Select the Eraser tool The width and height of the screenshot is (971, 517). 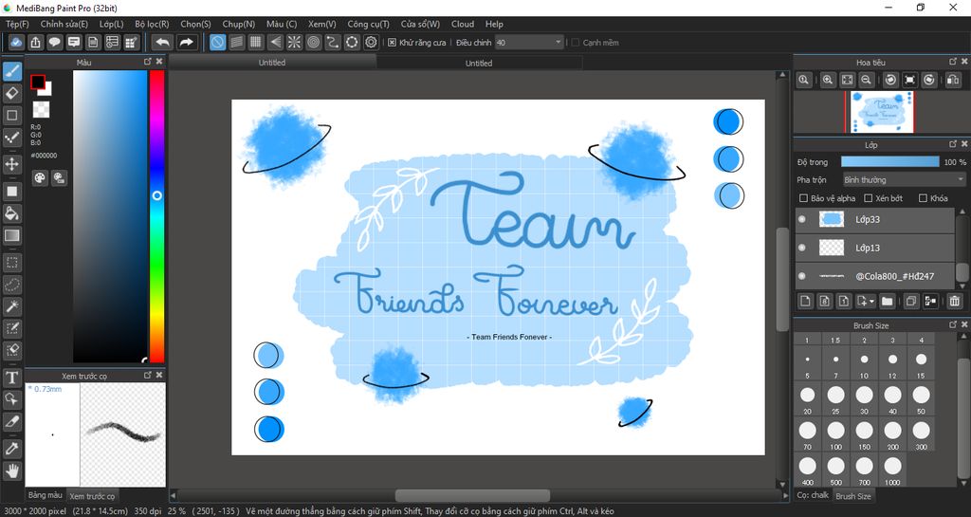click(11, 94)
